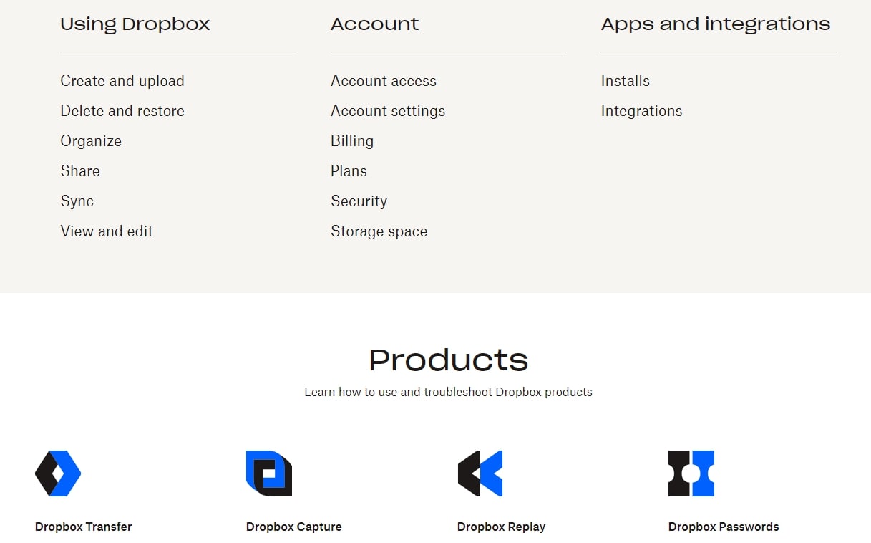Click Storage space
The width and height of the screenshot is (871, 543).
coord(379,231)
